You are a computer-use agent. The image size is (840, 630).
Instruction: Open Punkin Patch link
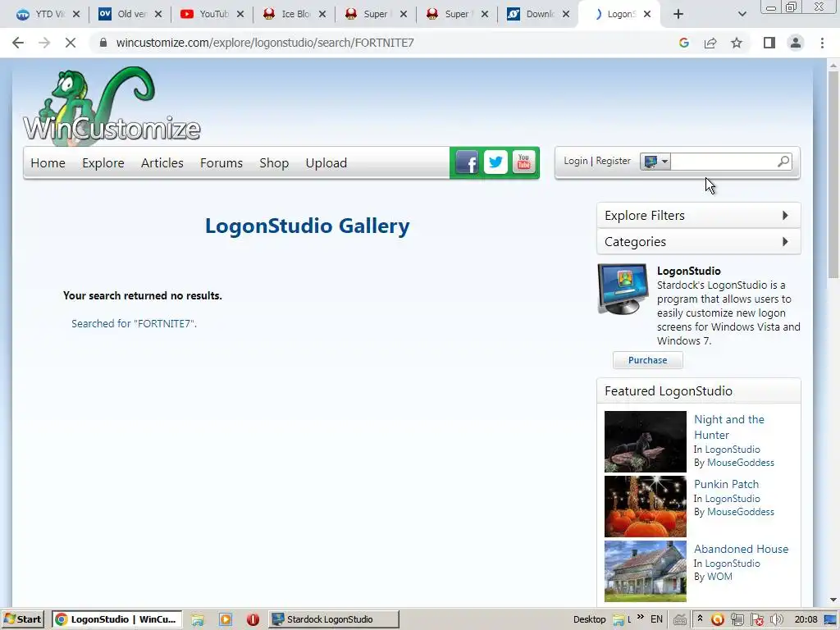(x=726, y=484)
